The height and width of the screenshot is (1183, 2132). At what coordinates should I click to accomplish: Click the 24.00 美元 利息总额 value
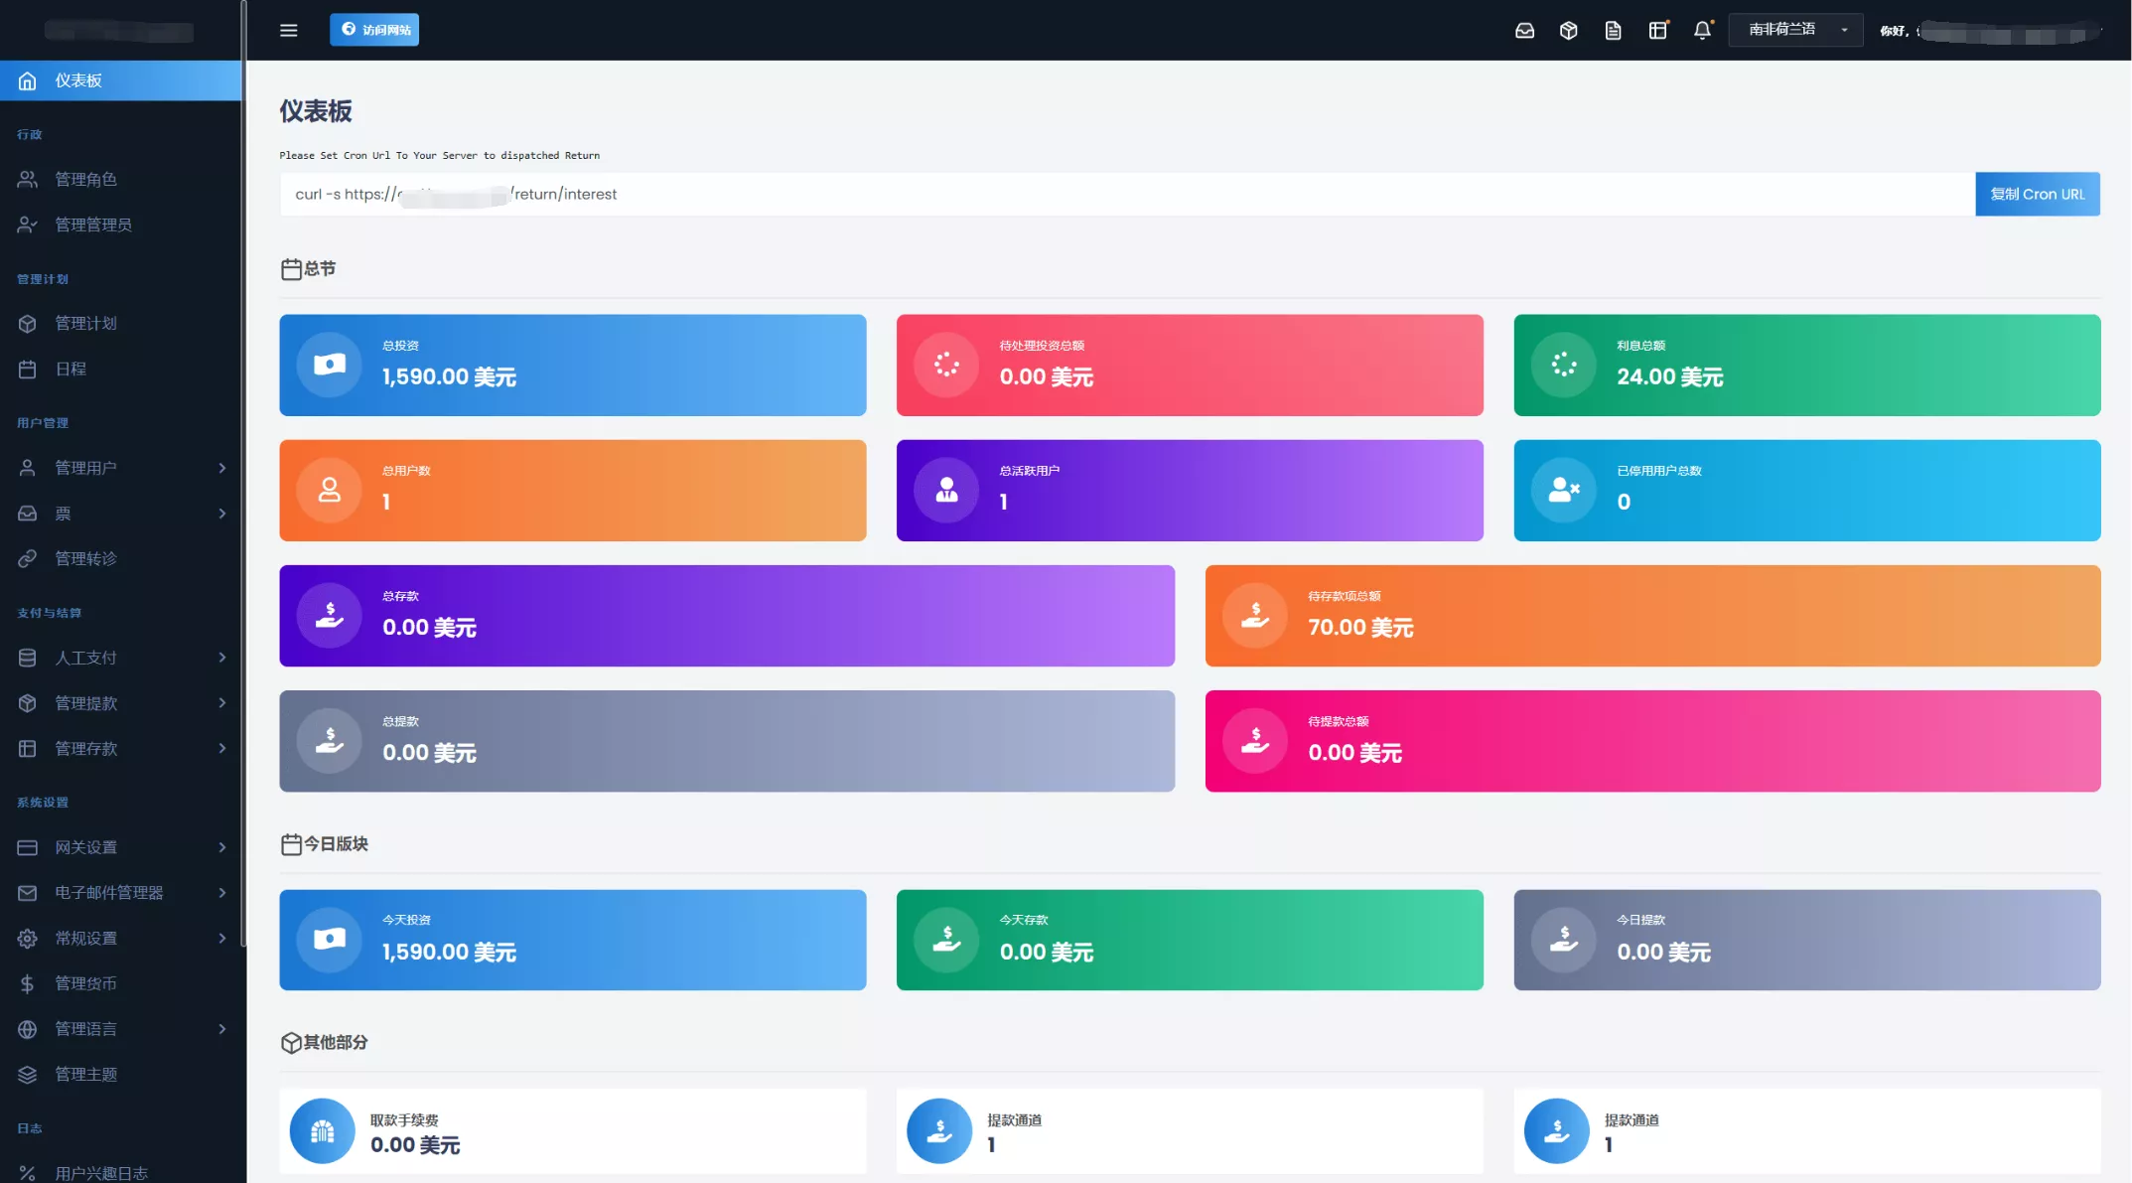[1669, 376]
